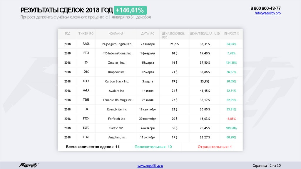Click the 7,78% growth value

[231, 53]
